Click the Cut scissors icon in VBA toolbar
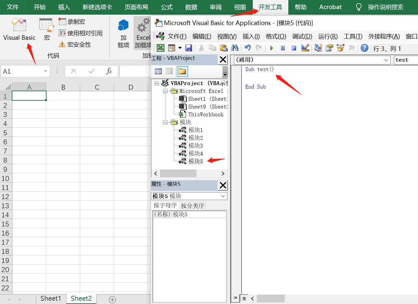 point(201,48)
